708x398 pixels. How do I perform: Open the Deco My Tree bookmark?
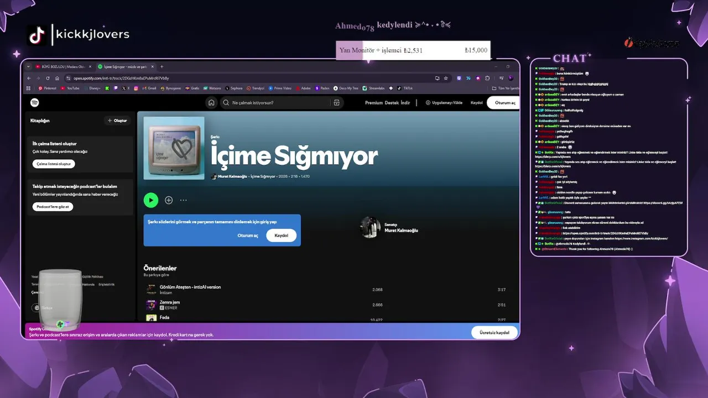pos(346,88)
